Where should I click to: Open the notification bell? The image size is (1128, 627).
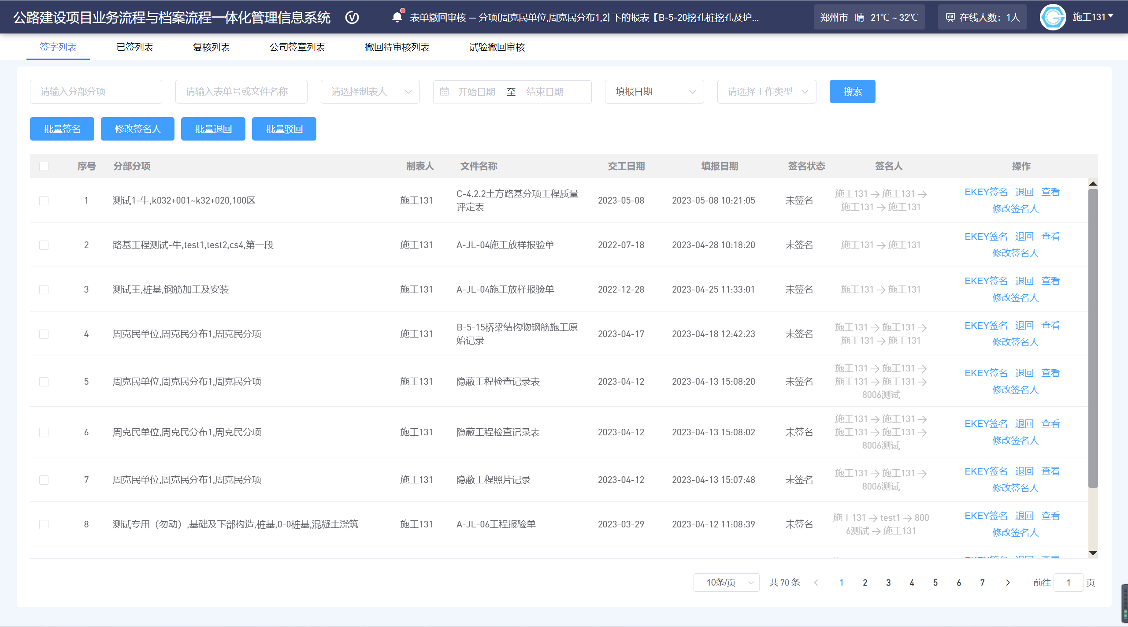[397, 17]
